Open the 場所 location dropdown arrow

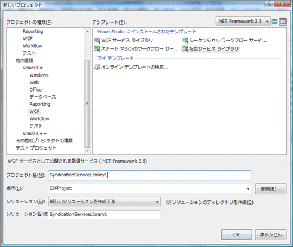[x=248, y=188]
